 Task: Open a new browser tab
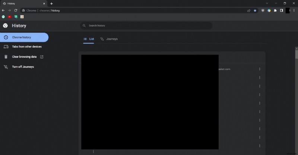tap(51, 3)
